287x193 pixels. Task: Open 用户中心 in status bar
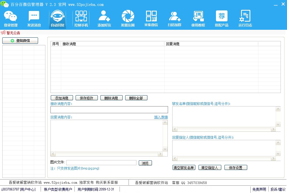coord(28,189)
